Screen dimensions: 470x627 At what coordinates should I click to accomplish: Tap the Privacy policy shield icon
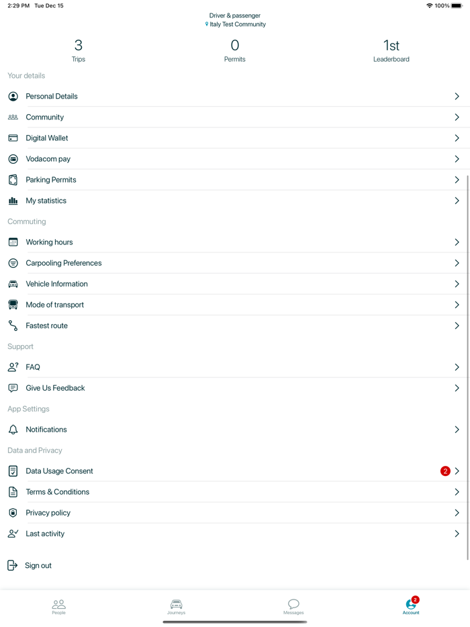[13, 513]
